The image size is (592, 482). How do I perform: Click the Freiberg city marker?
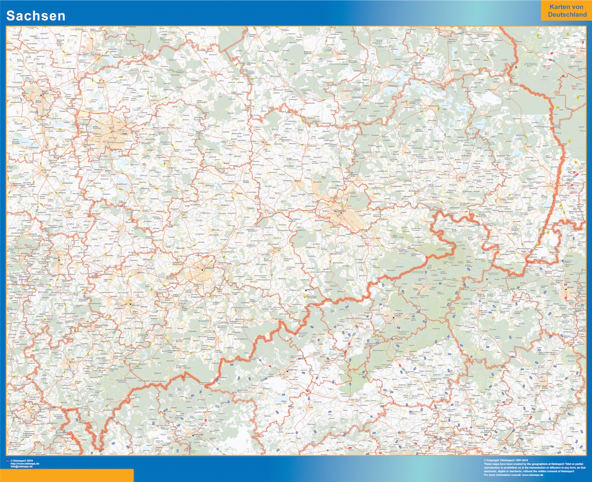(306, 290)
